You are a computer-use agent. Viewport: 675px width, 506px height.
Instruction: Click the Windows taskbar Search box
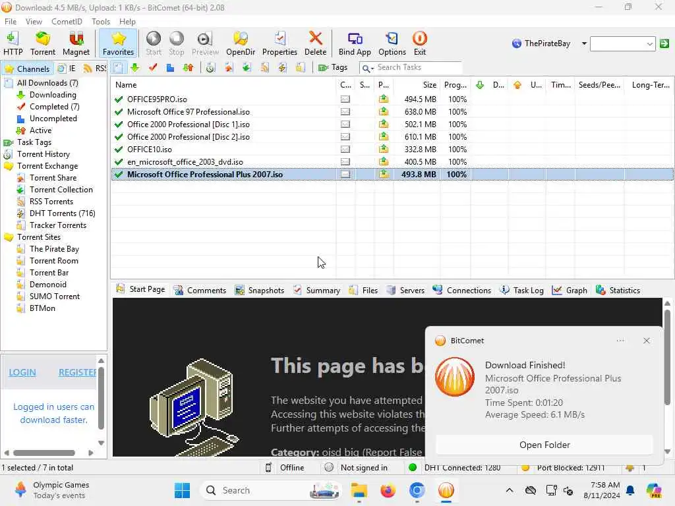[x=271, y=490]
